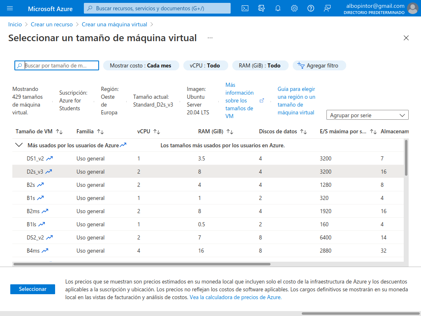Screen dimensions: 421x316
Task: Click 'Agregar filtro' button
Action: 319,65
